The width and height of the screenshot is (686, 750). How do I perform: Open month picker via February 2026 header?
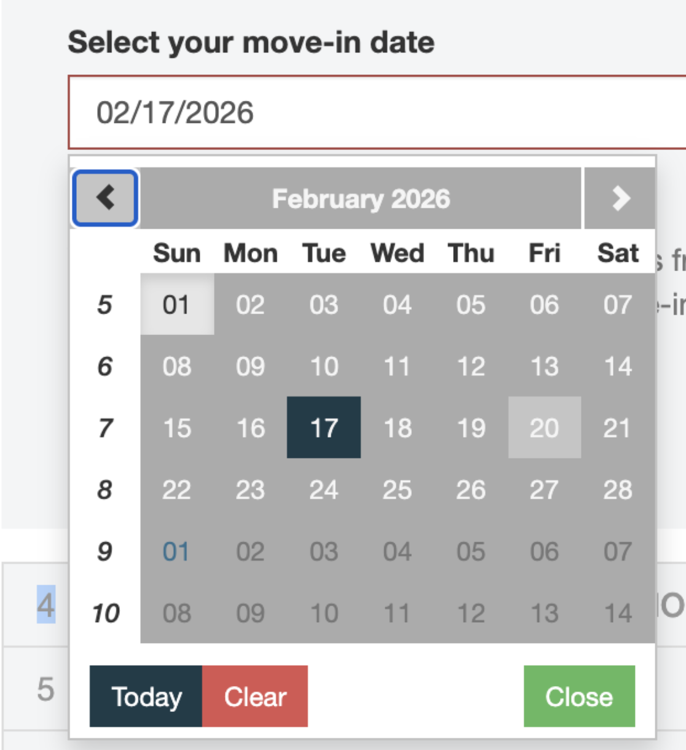pos(361,199)
